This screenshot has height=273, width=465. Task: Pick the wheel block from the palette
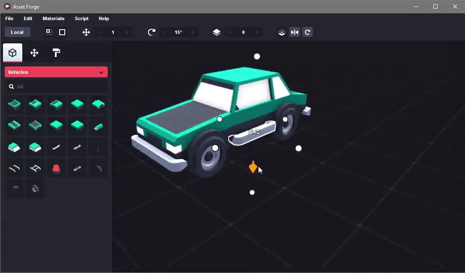point(35,189)
